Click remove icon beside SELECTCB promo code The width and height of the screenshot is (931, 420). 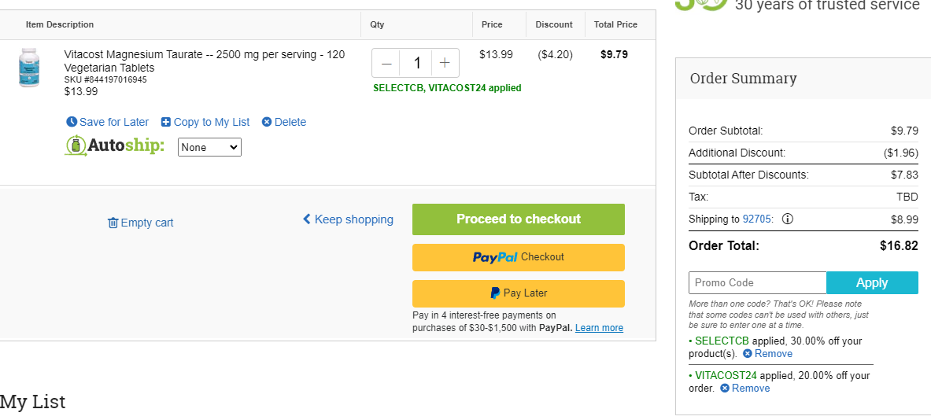click(x=748, y=354)
